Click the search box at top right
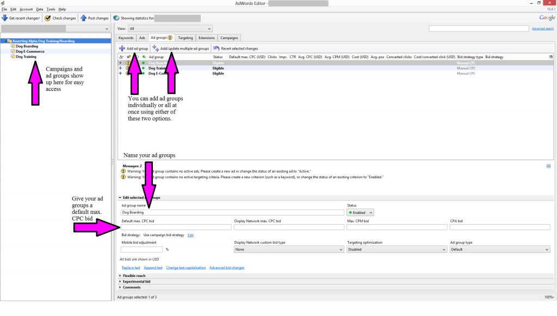The width and height of the screenshot is (557, 316). point(479,28)
